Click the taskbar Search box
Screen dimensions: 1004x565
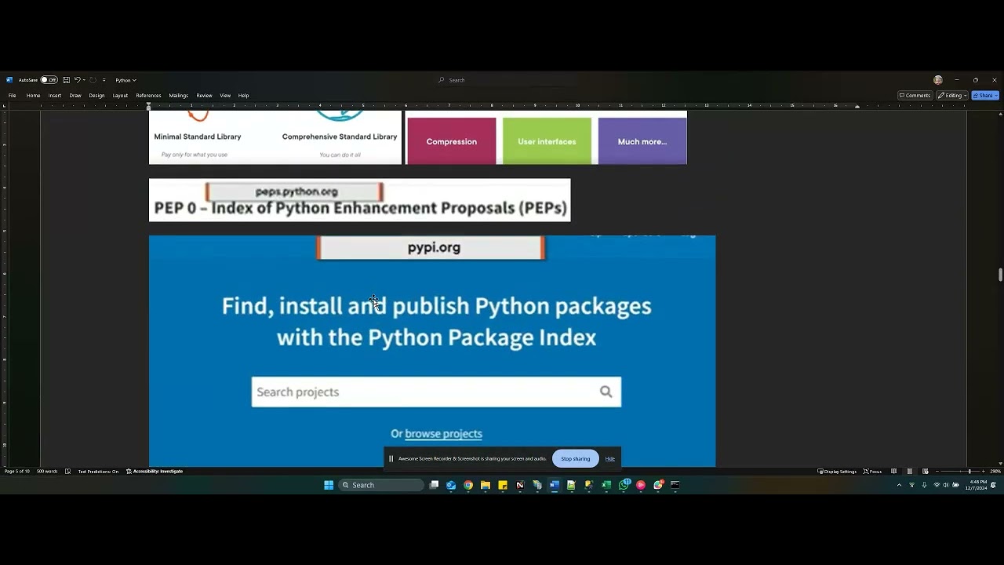(381, 485)
